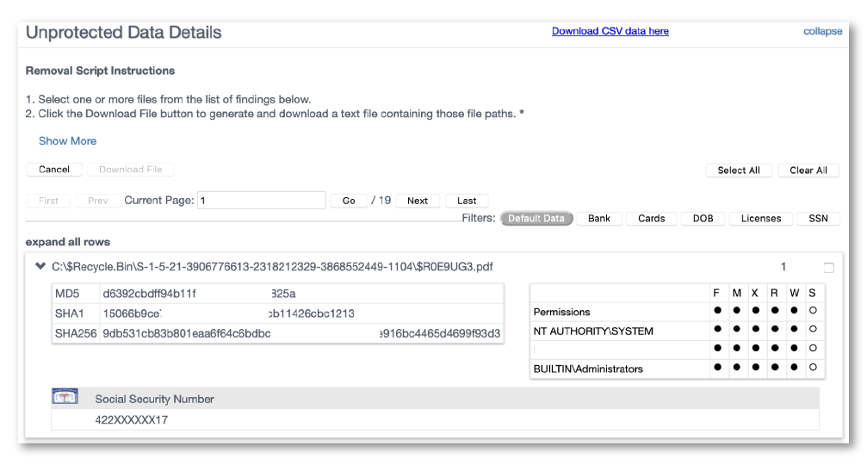Go to the Prev page
Screen dimensions: 867x465
click(98, 201)
